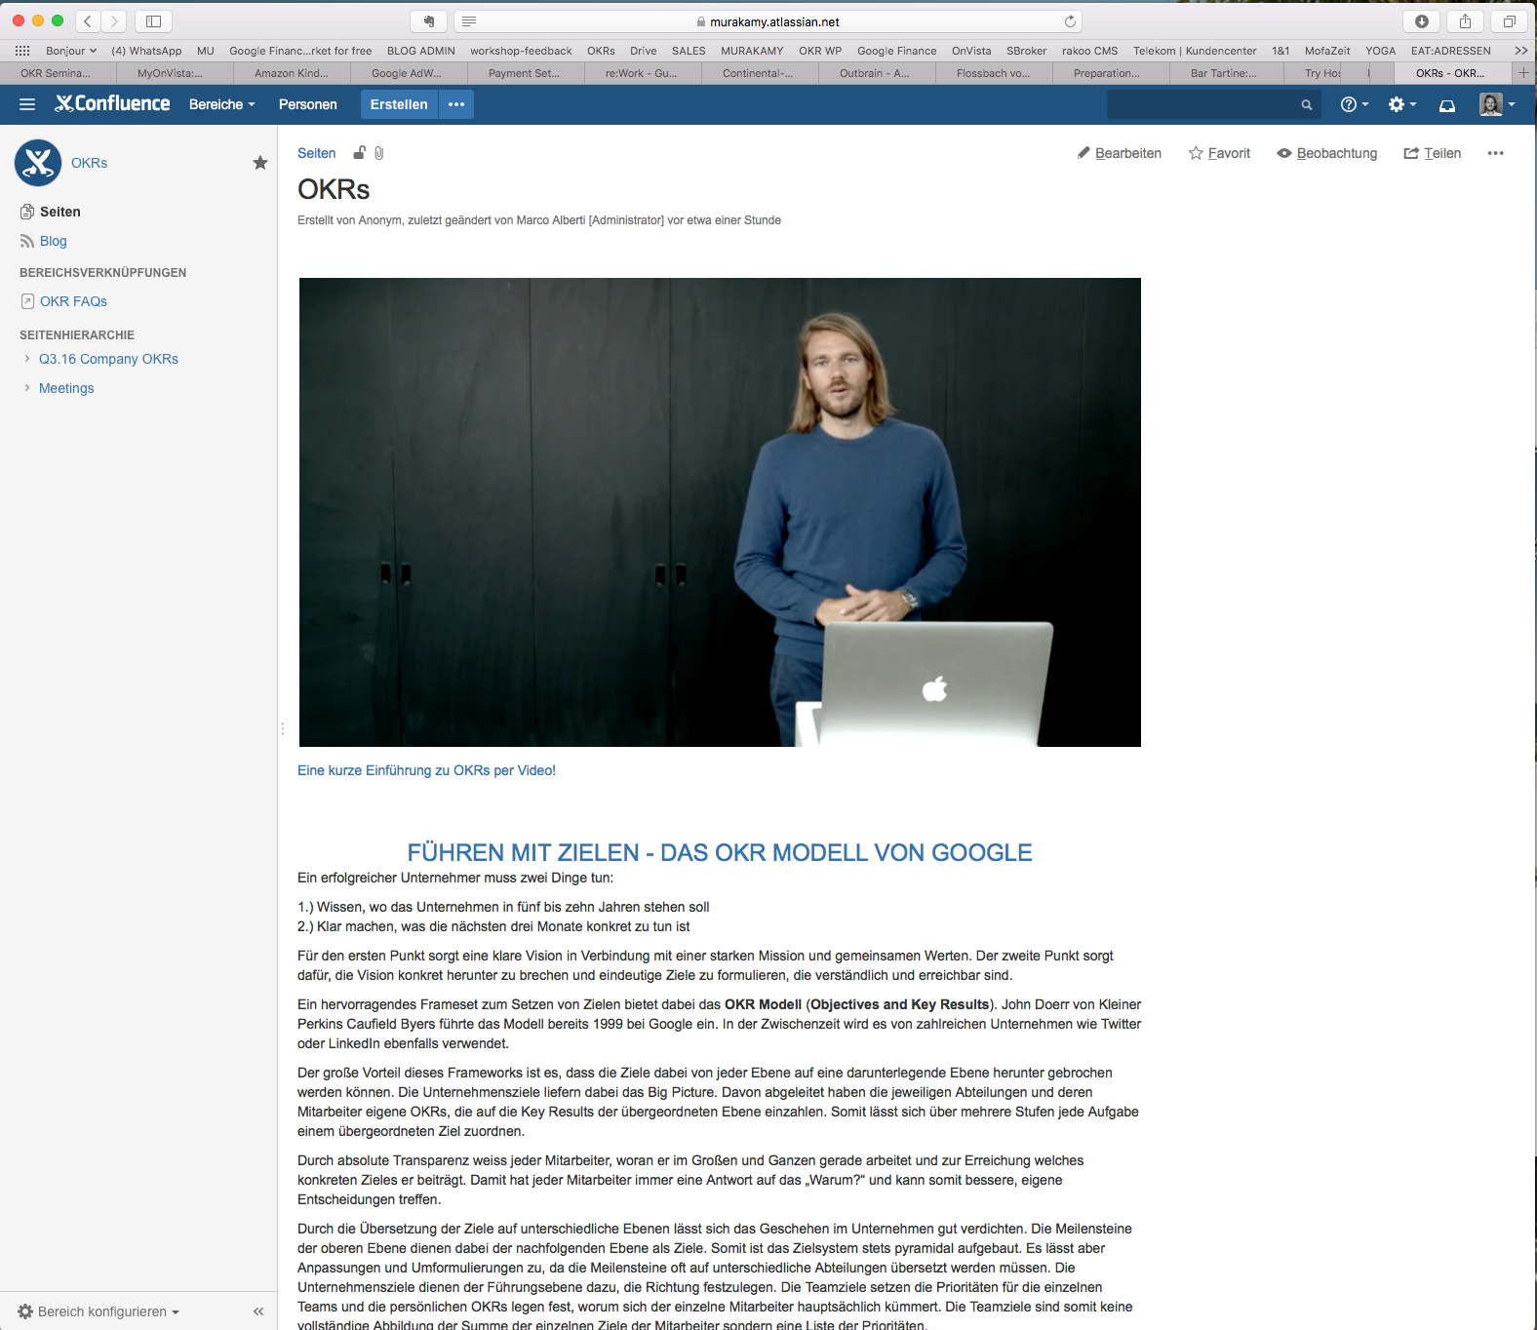
Task: Click Seiten breadcrumb link
Action: tap(317, 153)
